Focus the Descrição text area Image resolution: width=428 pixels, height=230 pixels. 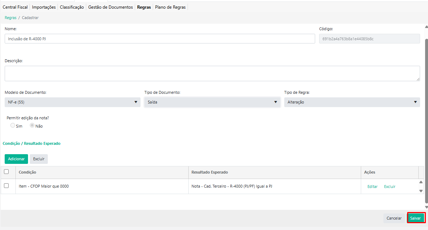212,73
